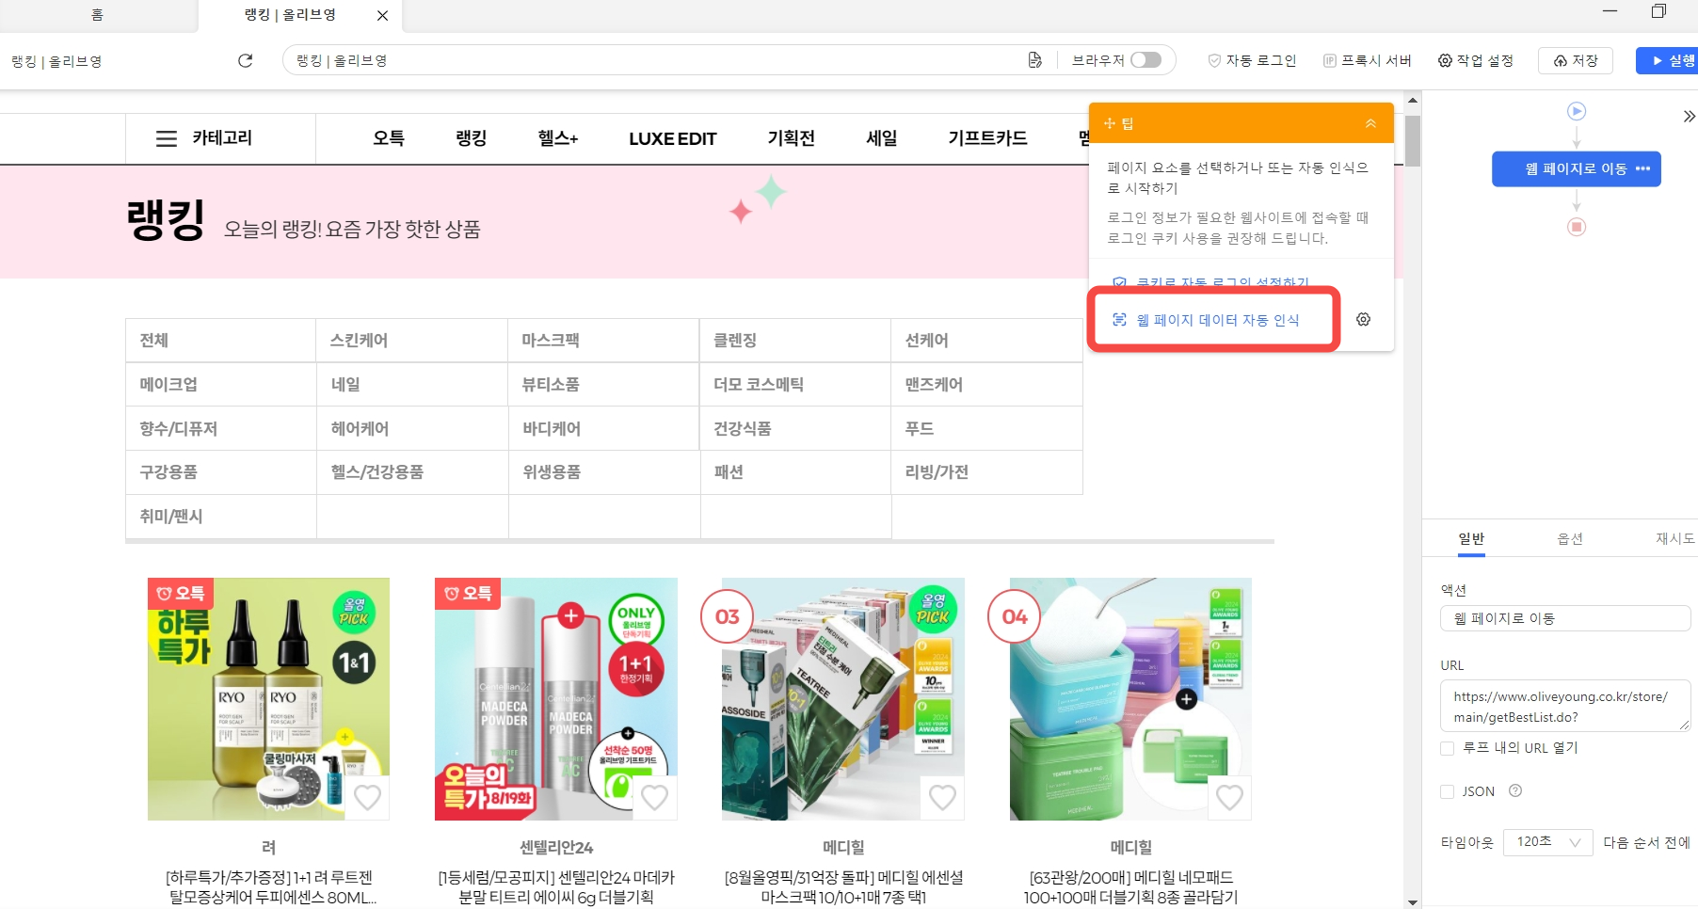This screenshot has width=1698, height=909.
Task: Open the 카테고리 hamburger menu
Action: (x=167, y=138)
